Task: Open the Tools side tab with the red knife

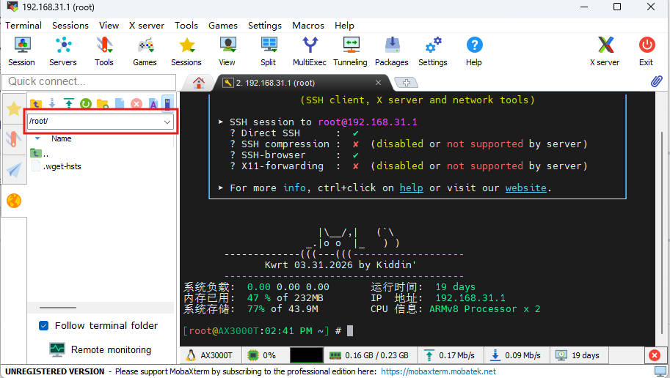Action: point(14,139)
